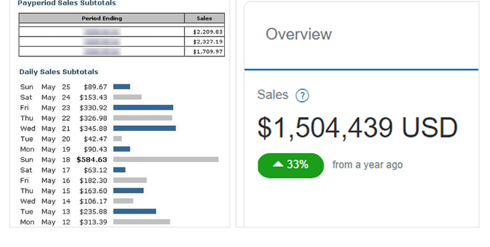
Task: Select the $163.60 value for May 15
Action: [x=93, y=191]
